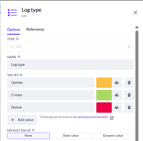Choose Static value default option
Viewport: 143px width, 141px height.
(71, 136)
